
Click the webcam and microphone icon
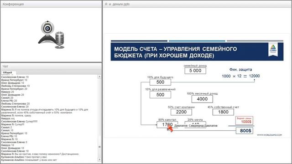tap(52, 35)
